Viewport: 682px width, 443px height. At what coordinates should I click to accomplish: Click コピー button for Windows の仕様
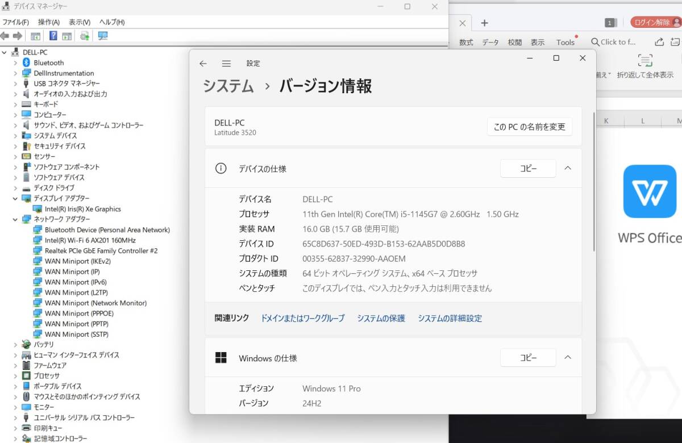coord(528,358)
